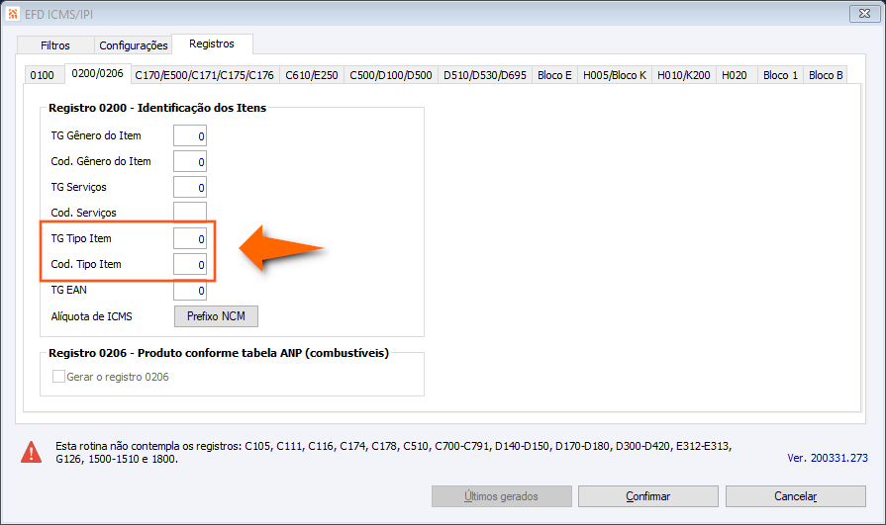Open the Bloco 1 tab
The width and height of the screenshot is (886, 525).
pyautogui.click(x=780, y=75)
